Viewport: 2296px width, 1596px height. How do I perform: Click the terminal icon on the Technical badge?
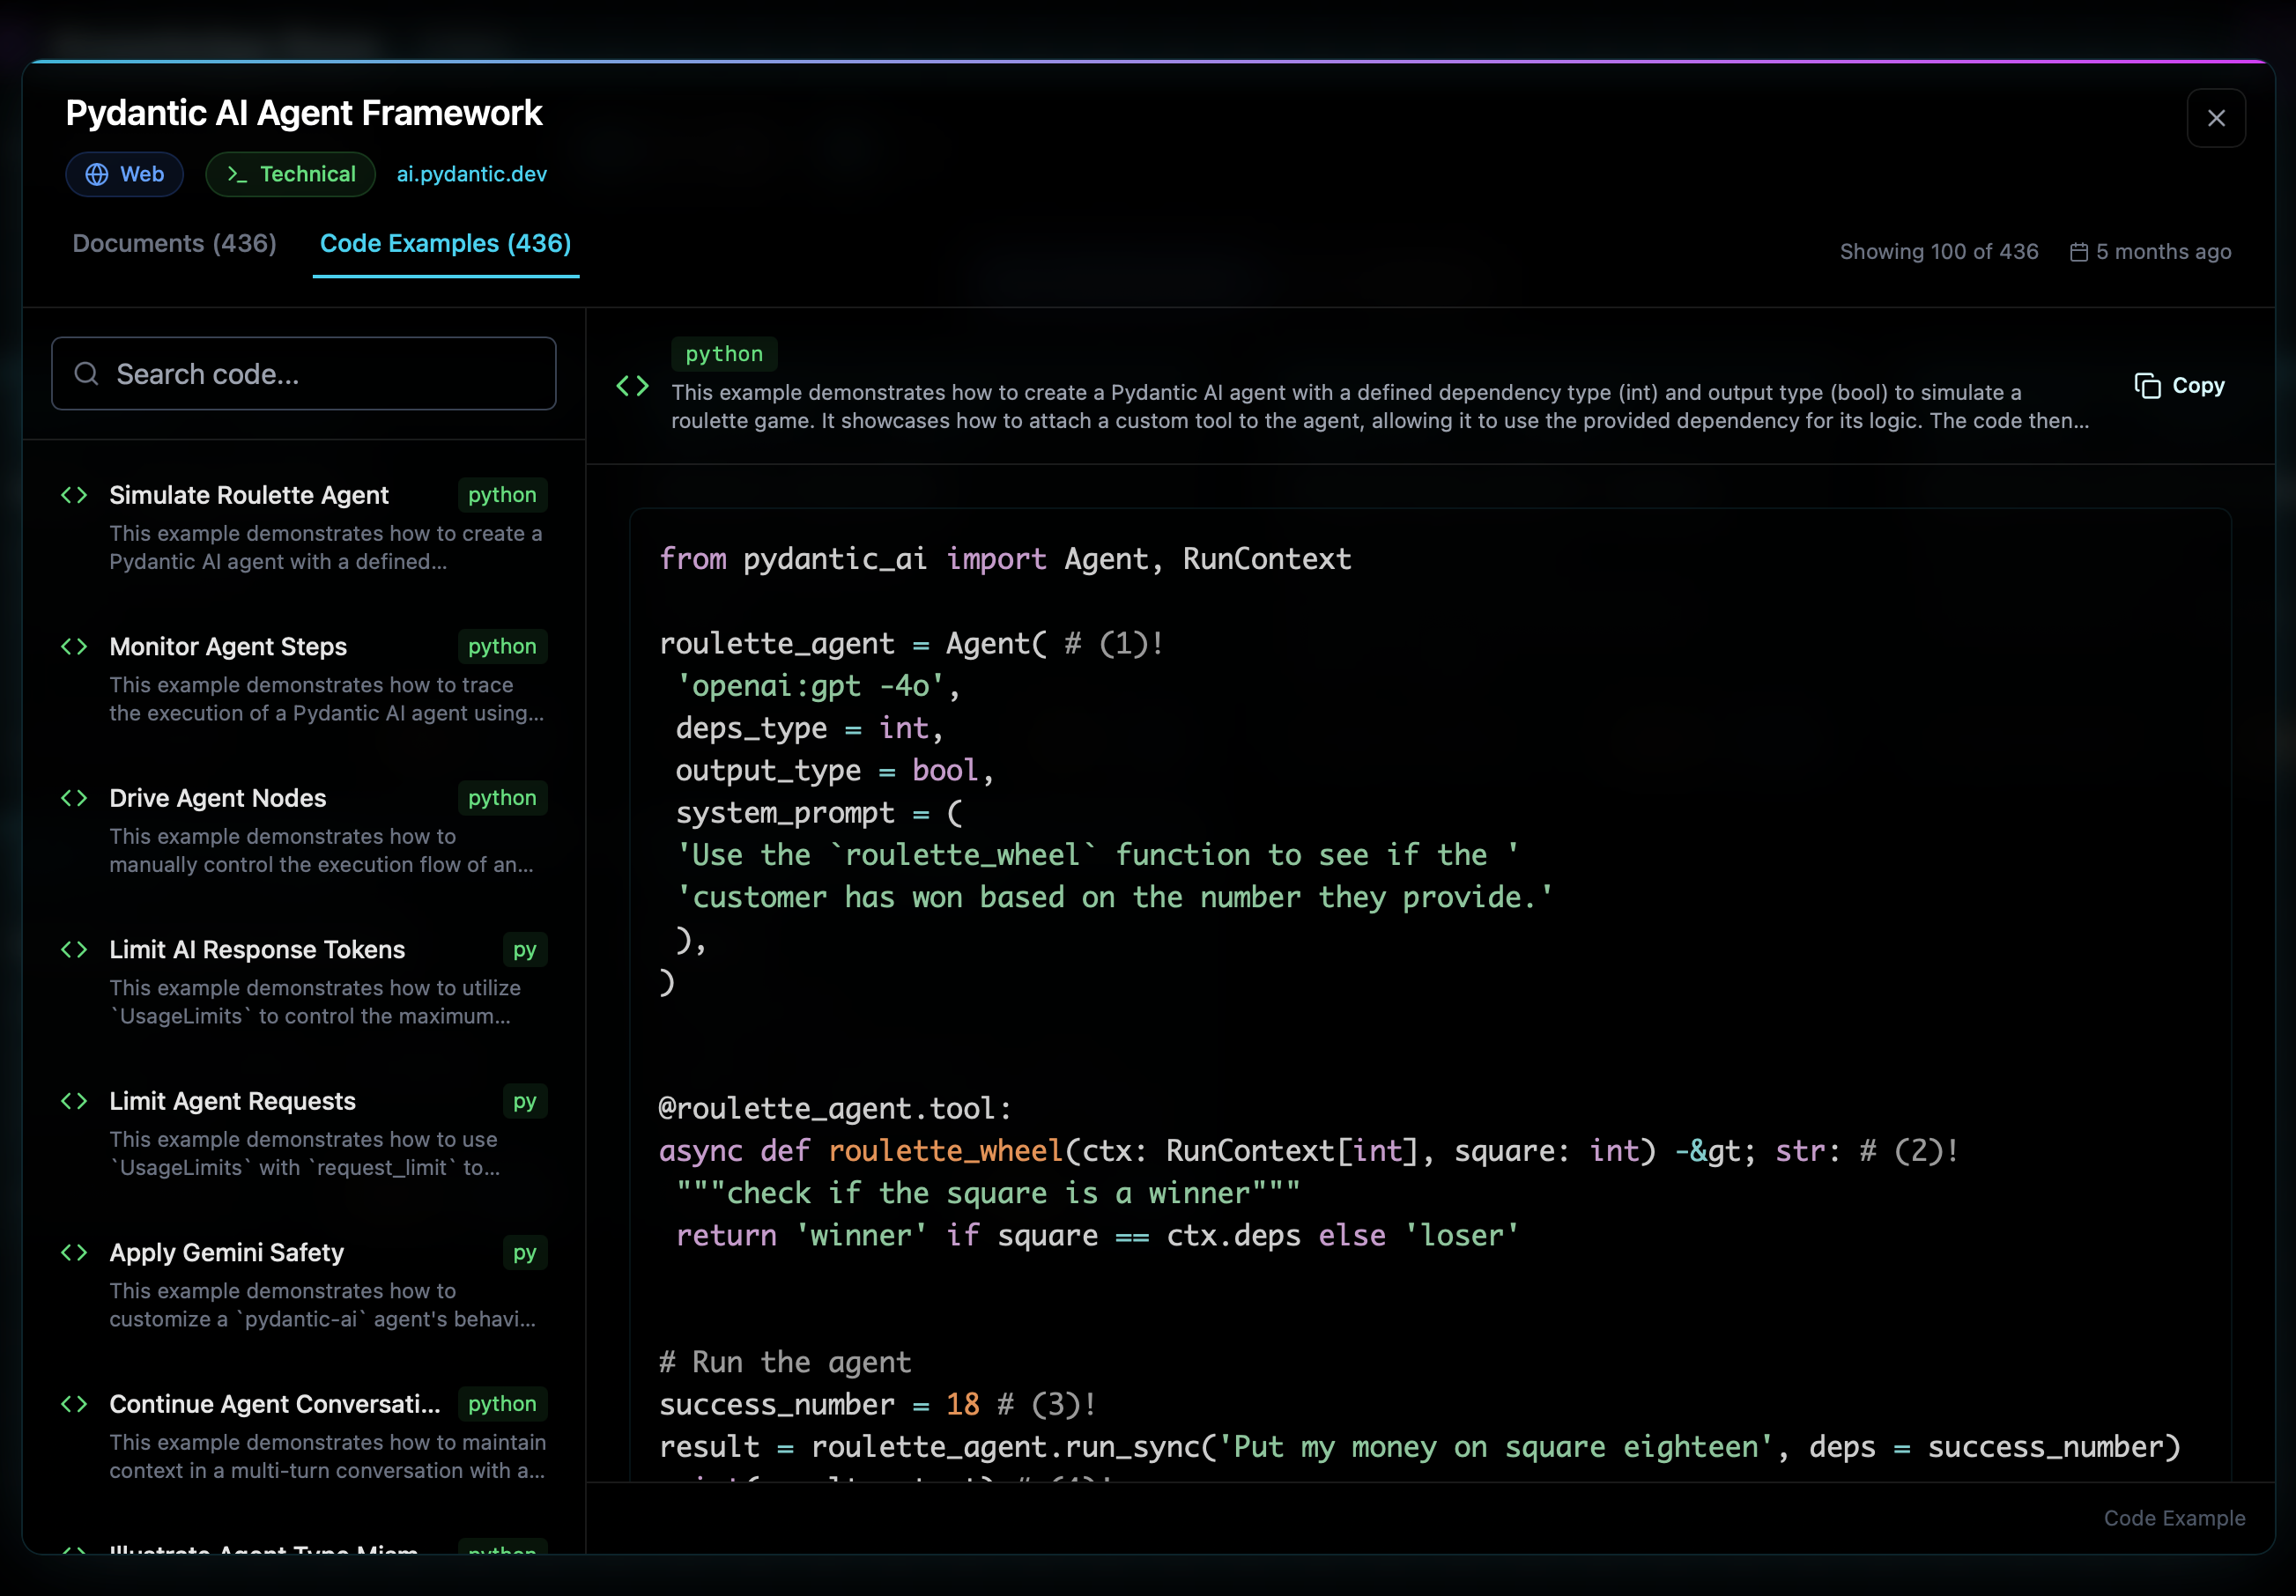237,174
